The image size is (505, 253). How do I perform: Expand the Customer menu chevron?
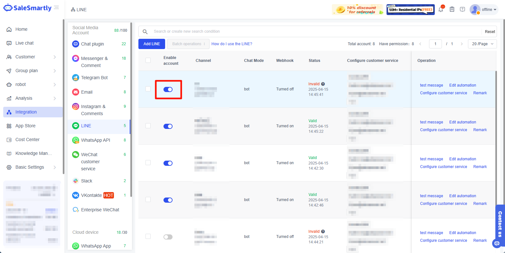[55, 57]
